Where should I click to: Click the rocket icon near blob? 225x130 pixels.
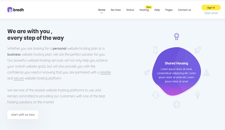click(x=198, y=50)
